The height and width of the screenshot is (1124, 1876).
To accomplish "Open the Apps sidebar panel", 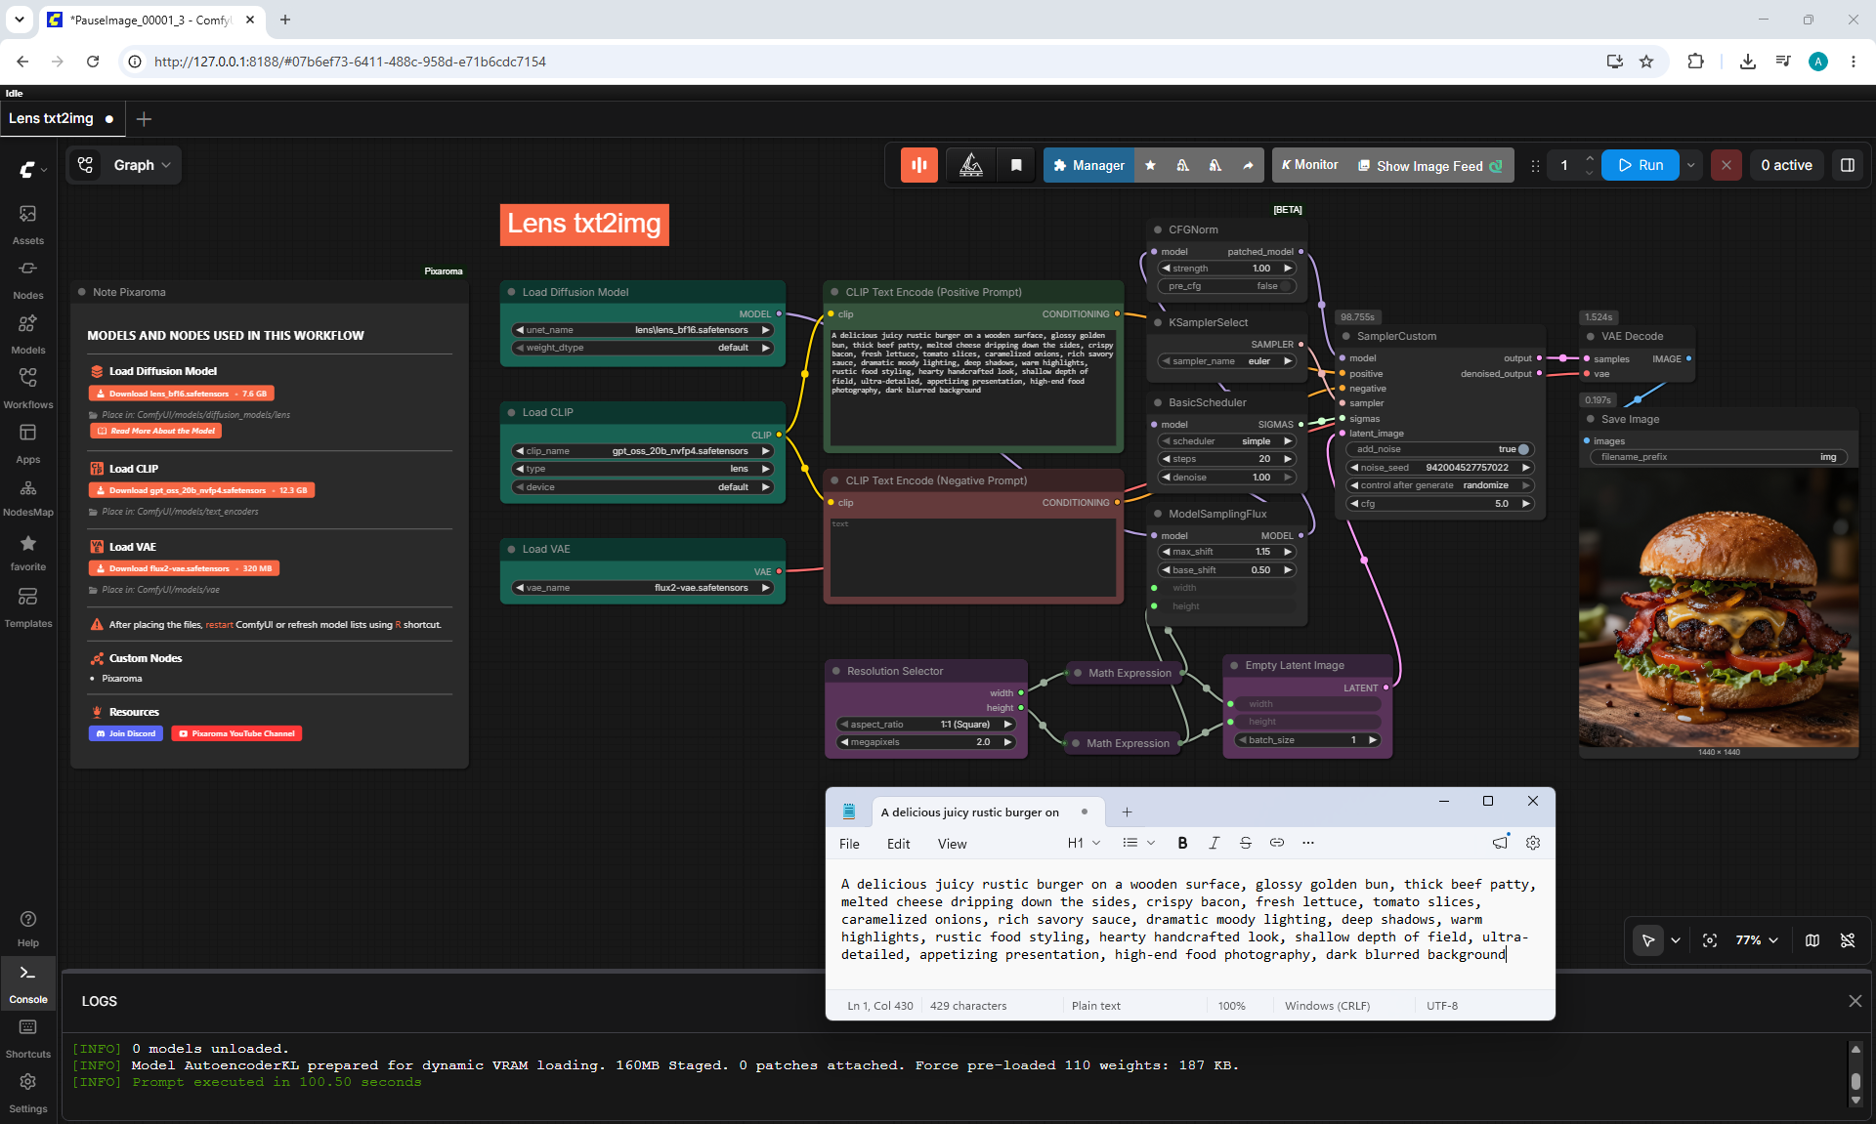I will (27, 442).
